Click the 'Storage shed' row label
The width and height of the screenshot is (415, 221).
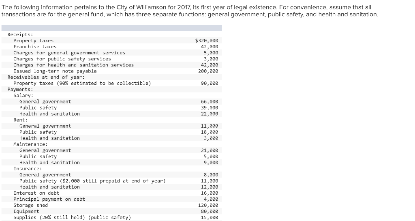(x=31, y=205)
